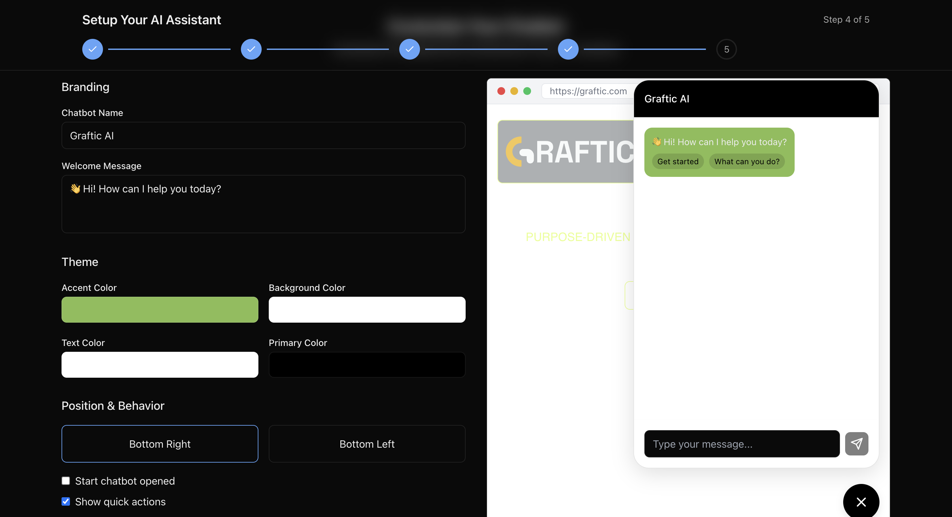Click the first completed step checkmark
The width and height of the screenshot is (952, 517).
[92, 49]
